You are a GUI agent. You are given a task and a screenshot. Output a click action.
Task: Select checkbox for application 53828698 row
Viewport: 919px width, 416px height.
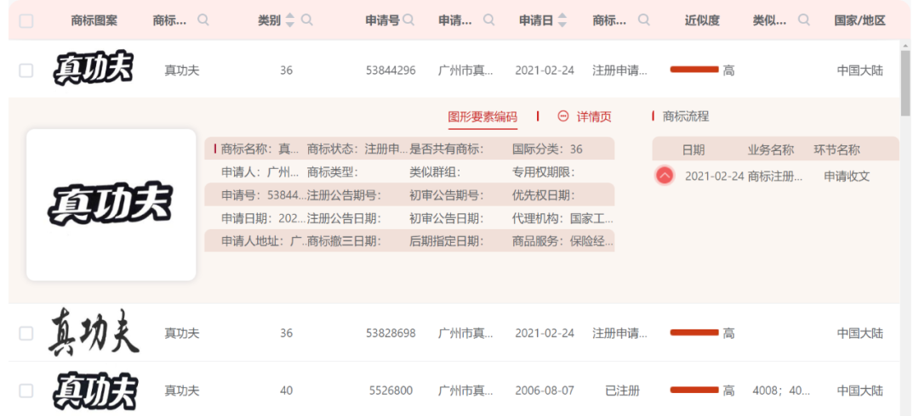(26, 334)
